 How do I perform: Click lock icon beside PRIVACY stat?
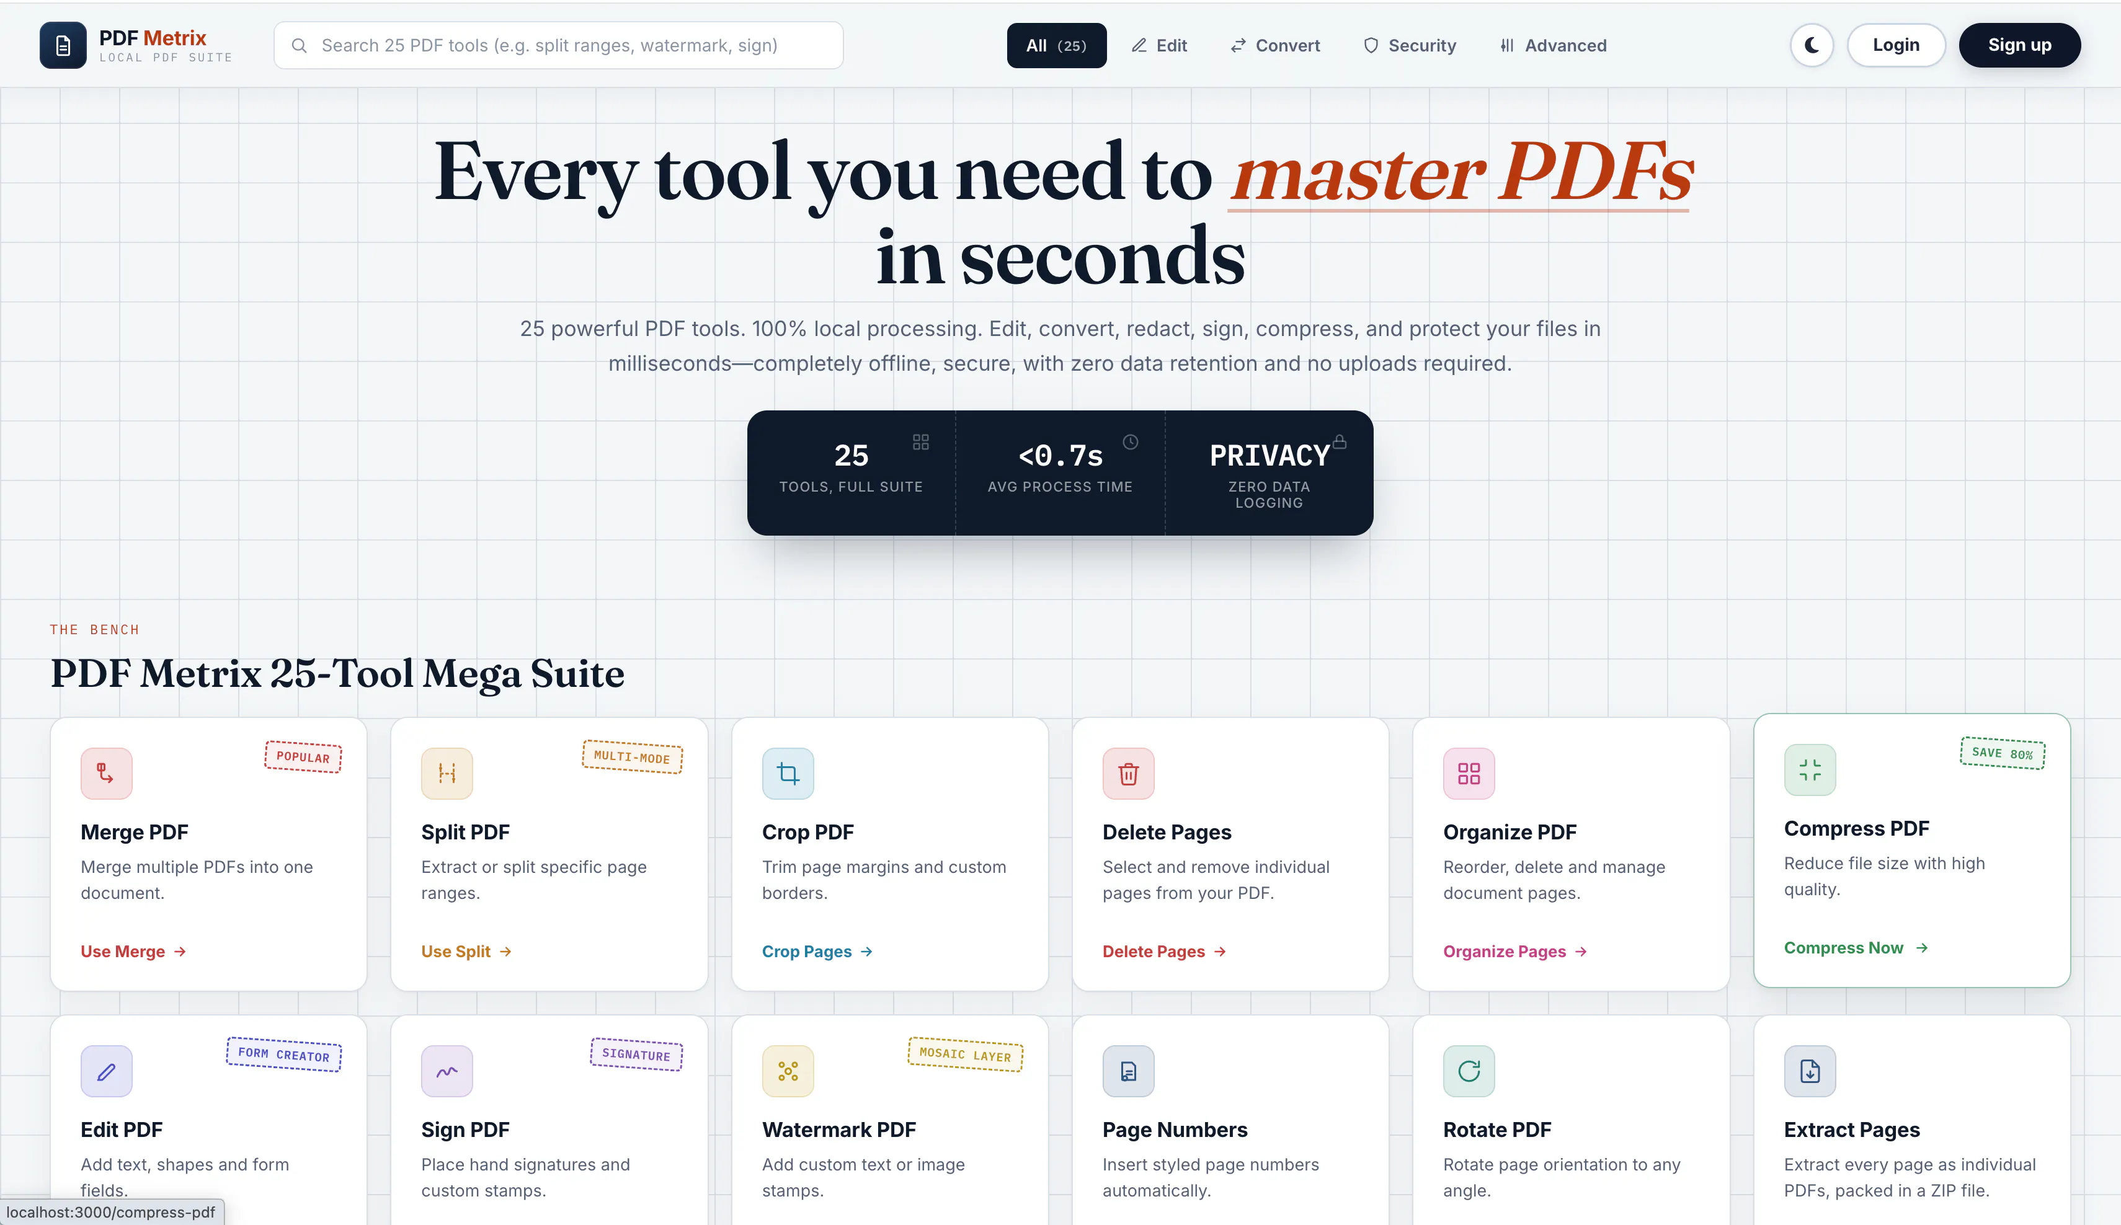coord(1339,441)
